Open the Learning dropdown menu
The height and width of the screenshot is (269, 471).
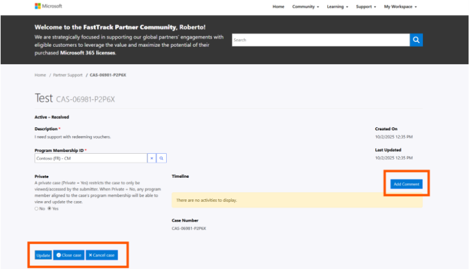click(x=337, y=7)
